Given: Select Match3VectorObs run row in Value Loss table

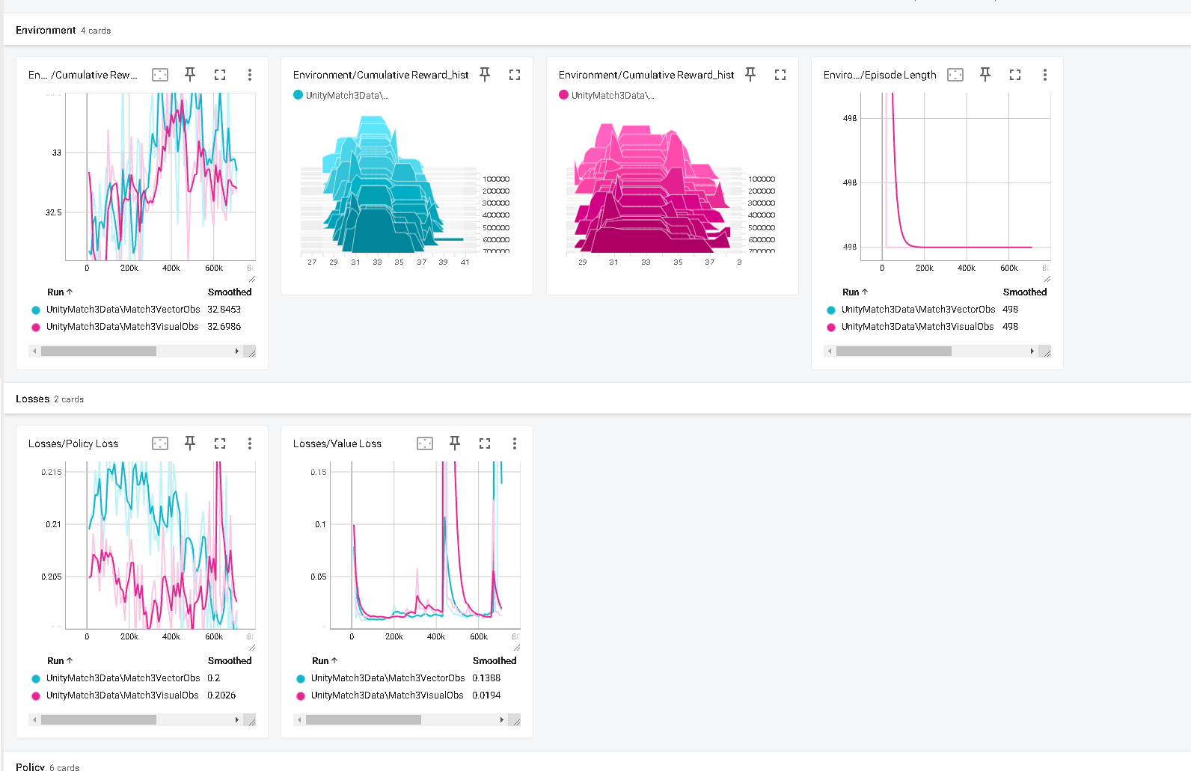Looking at the screenshot, I should tap(407, 678).
